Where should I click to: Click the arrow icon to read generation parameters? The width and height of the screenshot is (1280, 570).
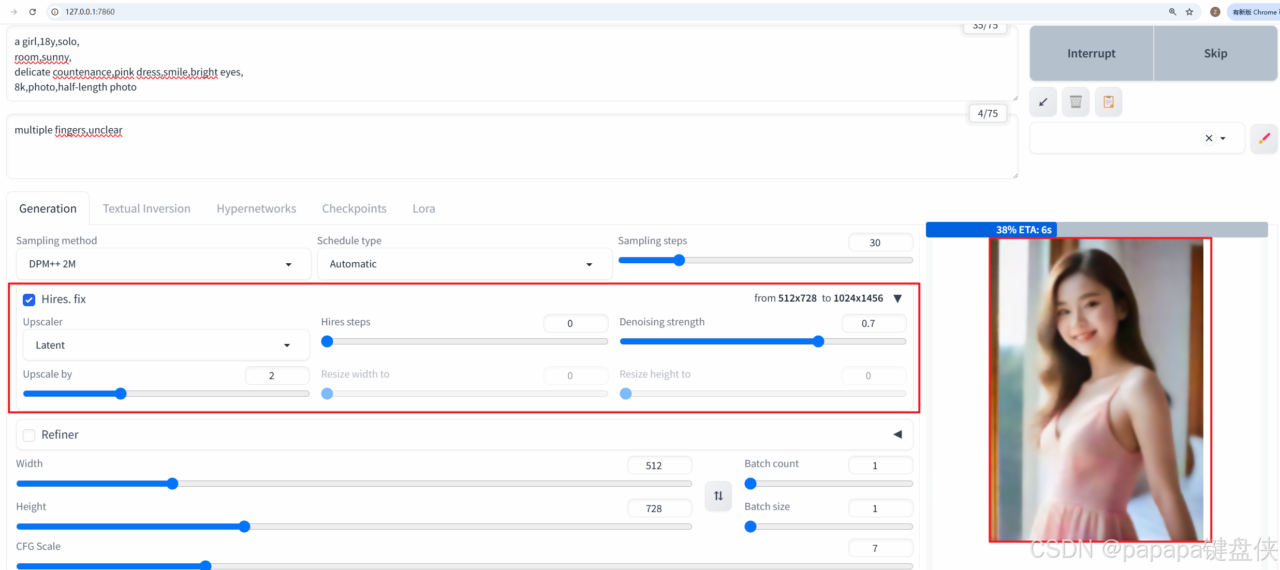point(1043,102)
